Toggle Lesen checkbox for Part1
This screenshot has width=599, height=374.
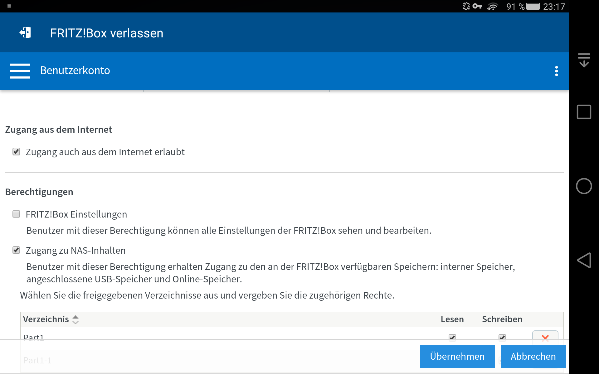(452, 337)
